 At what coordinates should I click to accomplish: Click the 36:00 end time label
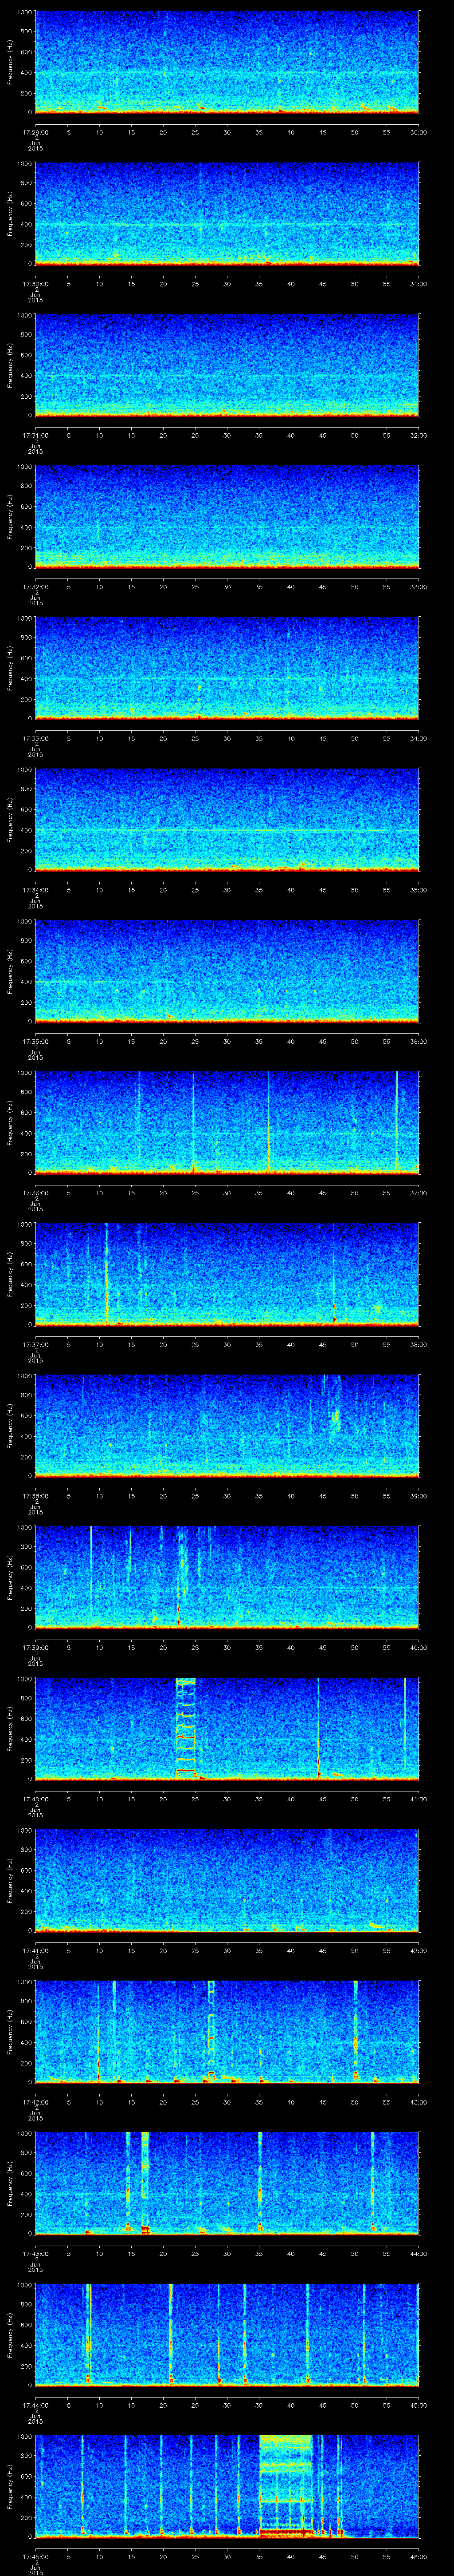[x=419, y=1041]
